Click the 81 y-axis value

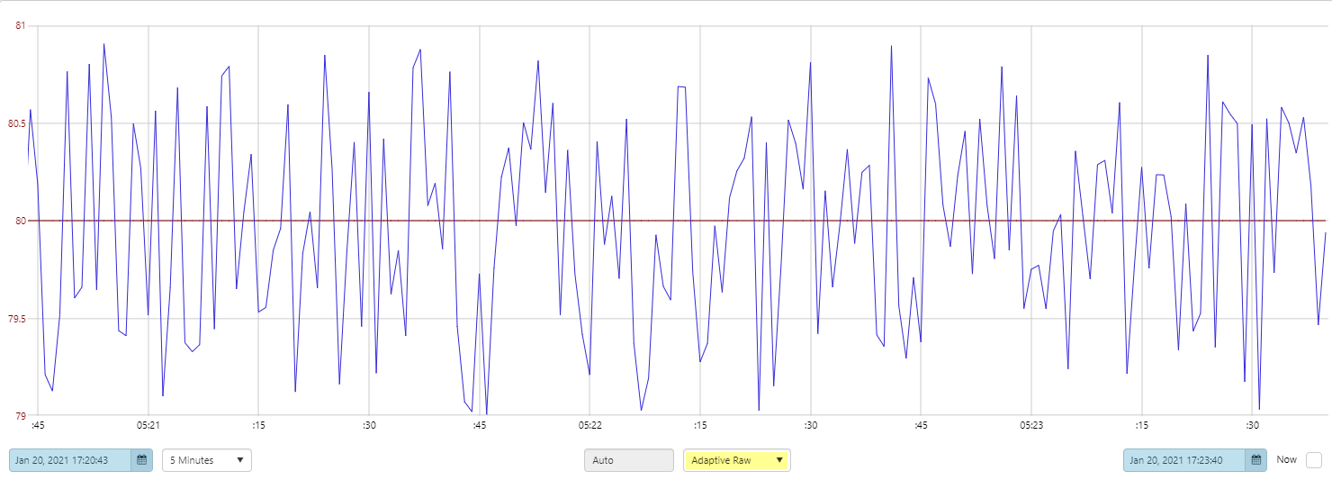[x=21, y=25]
